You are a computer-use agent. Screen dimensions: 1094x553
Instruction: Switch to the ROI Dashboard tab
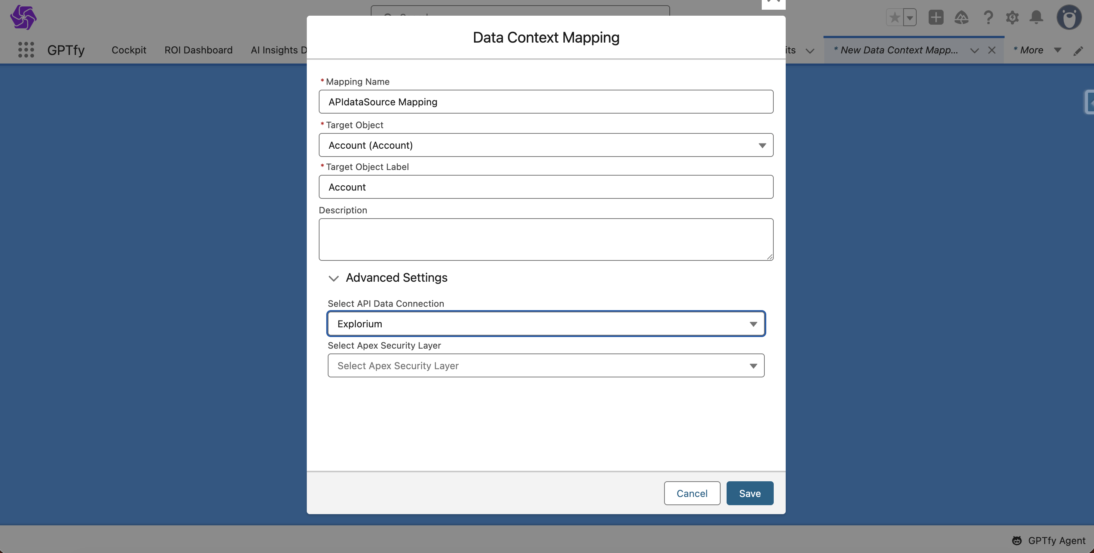(x=198, y=50)
